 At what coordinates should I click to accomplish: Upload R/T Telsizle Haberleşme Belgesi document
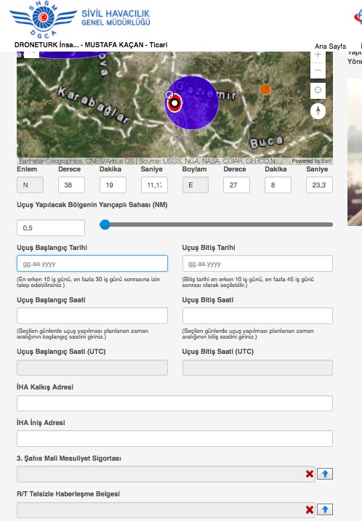325,509
